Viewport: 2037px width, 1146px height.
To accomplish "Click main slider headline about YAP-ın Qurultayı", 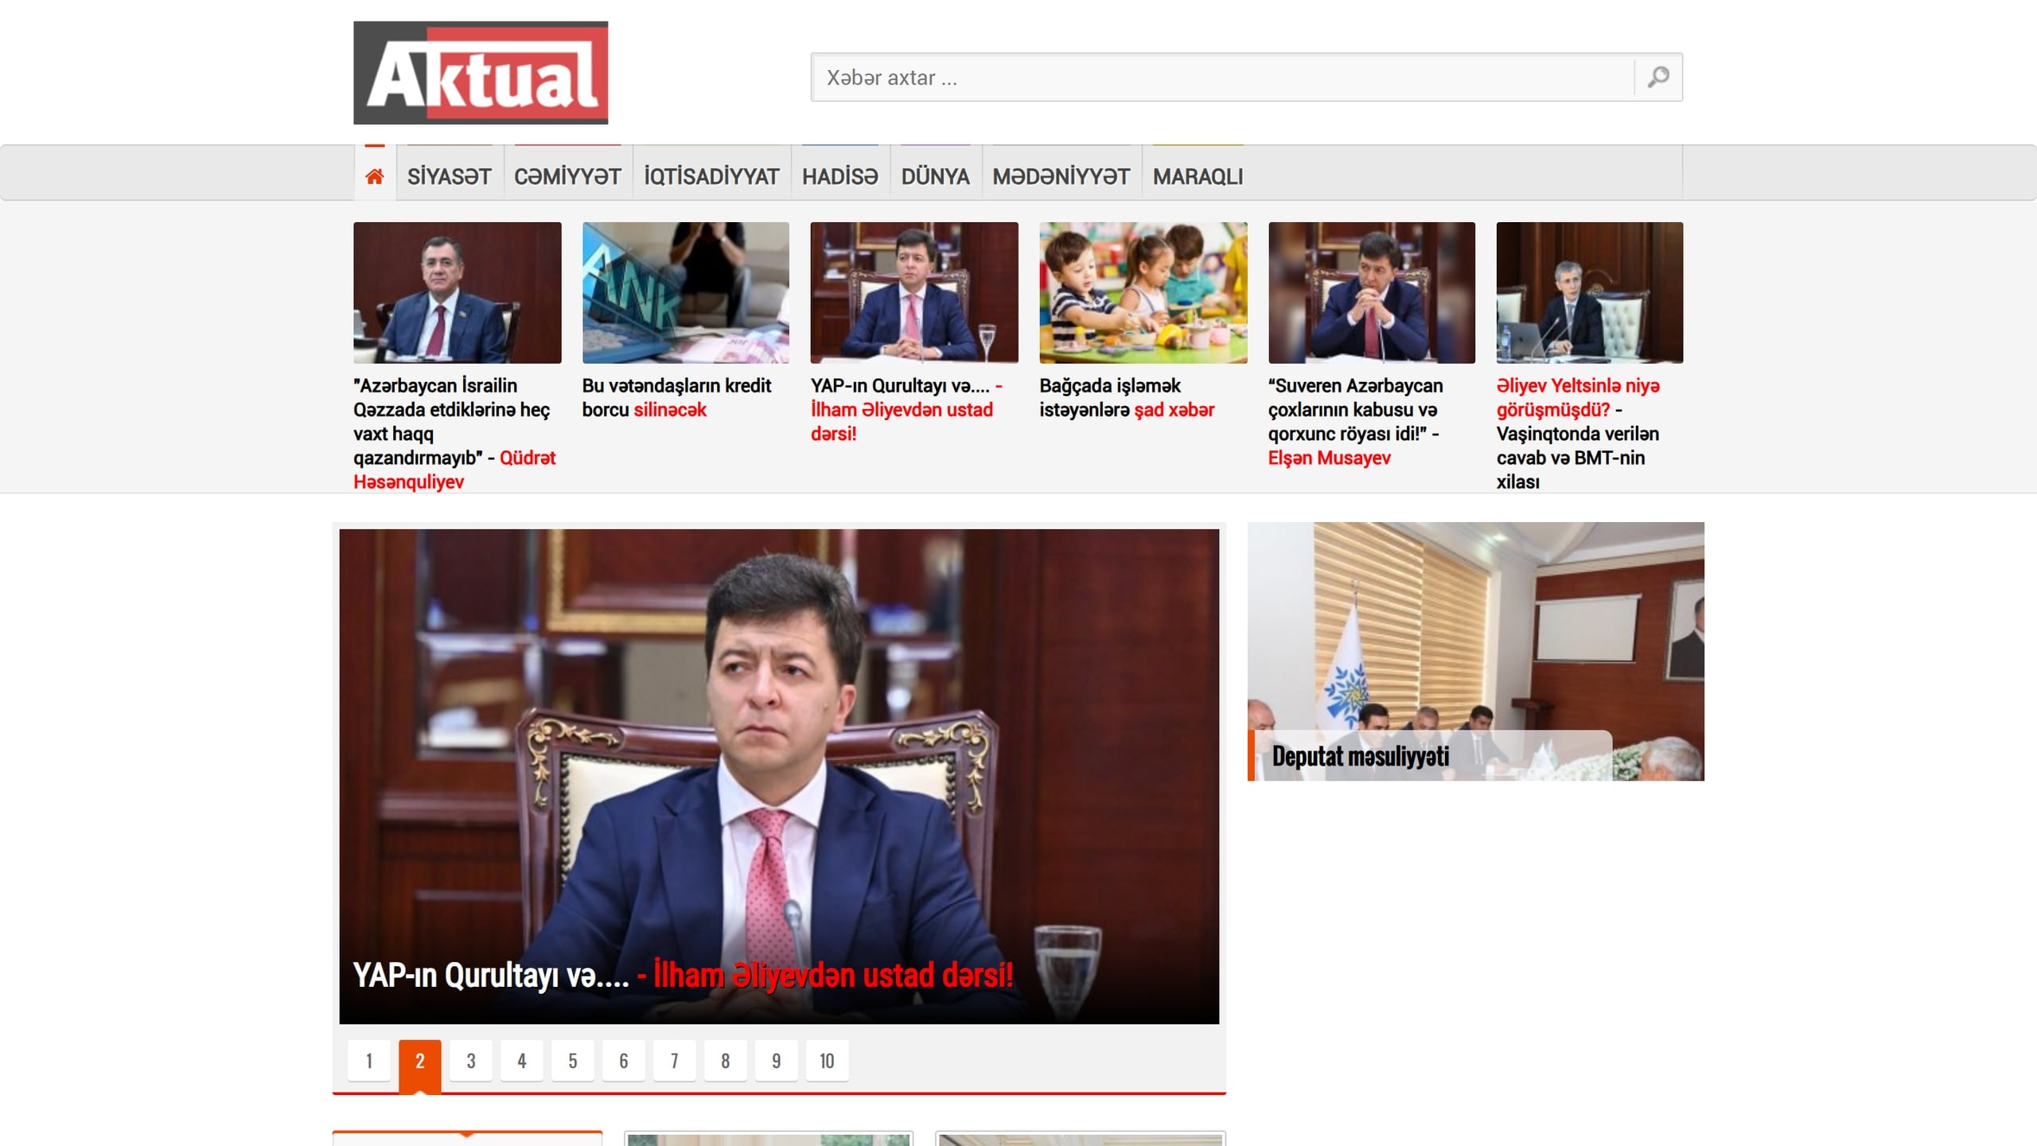I will tap(684, 975).
